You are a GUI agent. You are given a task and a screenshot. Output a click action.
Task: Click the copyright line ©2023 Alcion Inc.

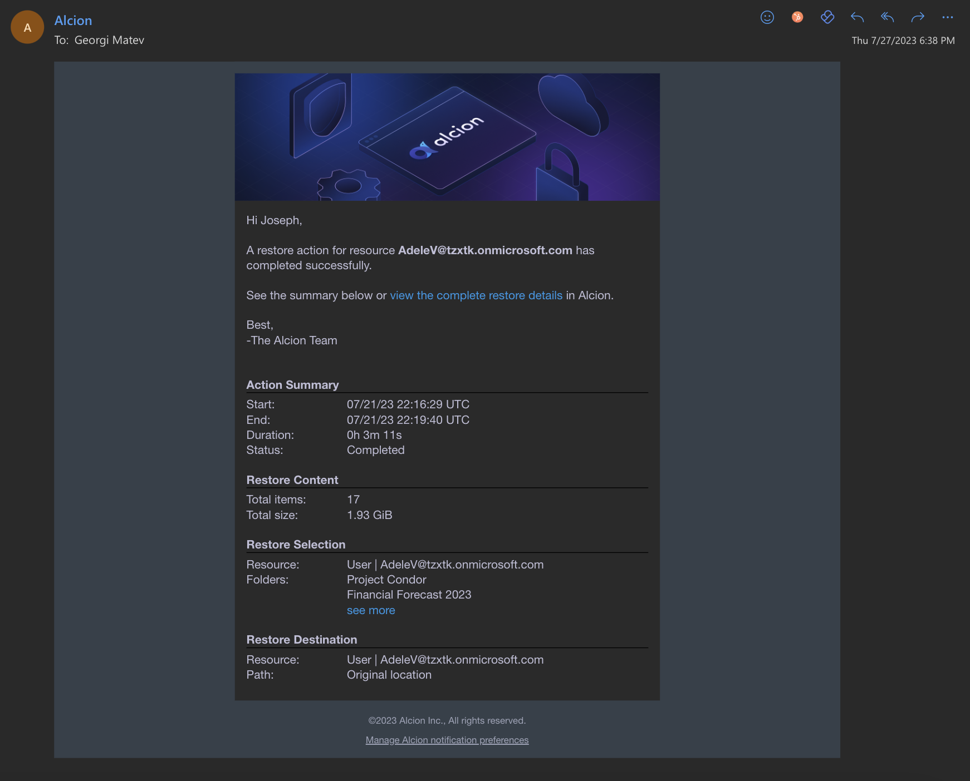pyautogui.click(x=447, y=720)
